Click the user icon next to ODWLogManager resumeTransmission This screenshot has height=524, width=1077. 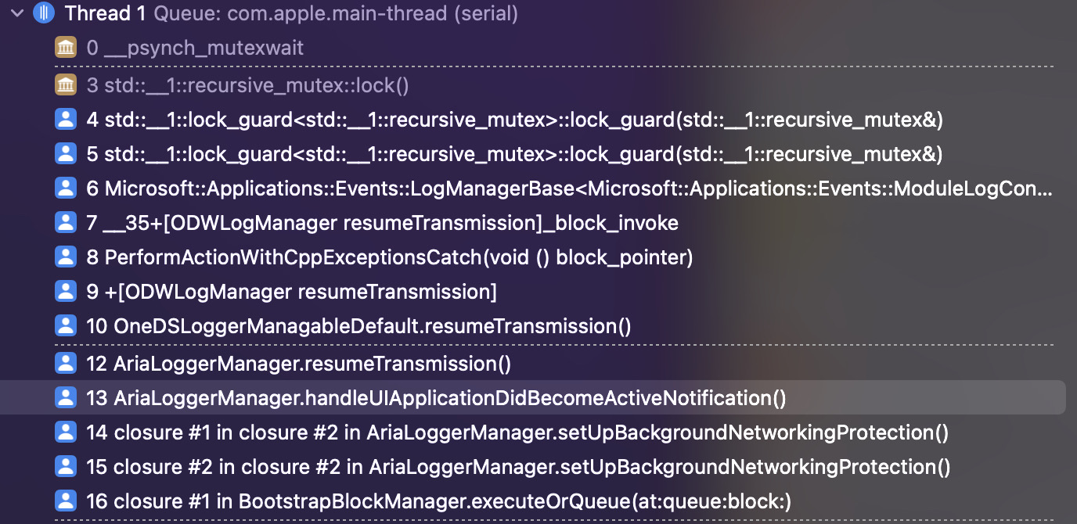click(x=66, y=291)
